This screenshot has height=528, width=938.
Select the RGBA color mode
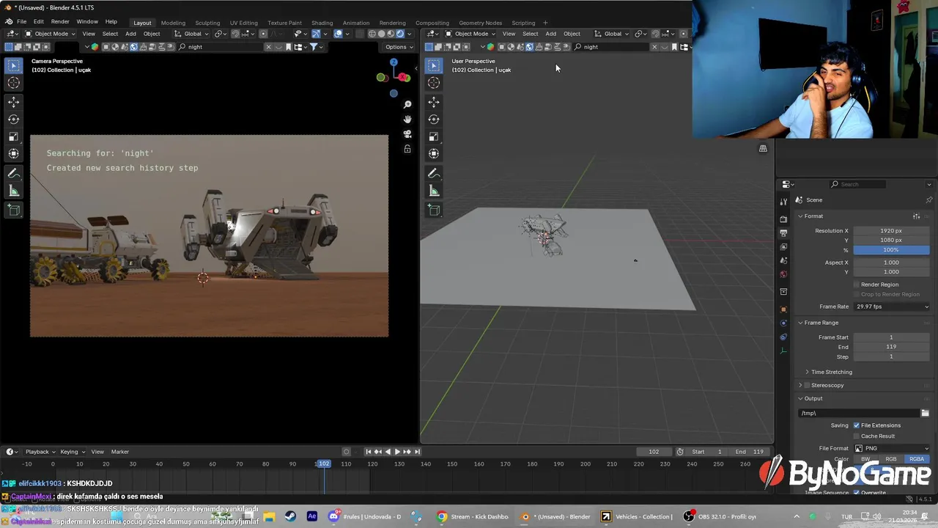[917, 459]
